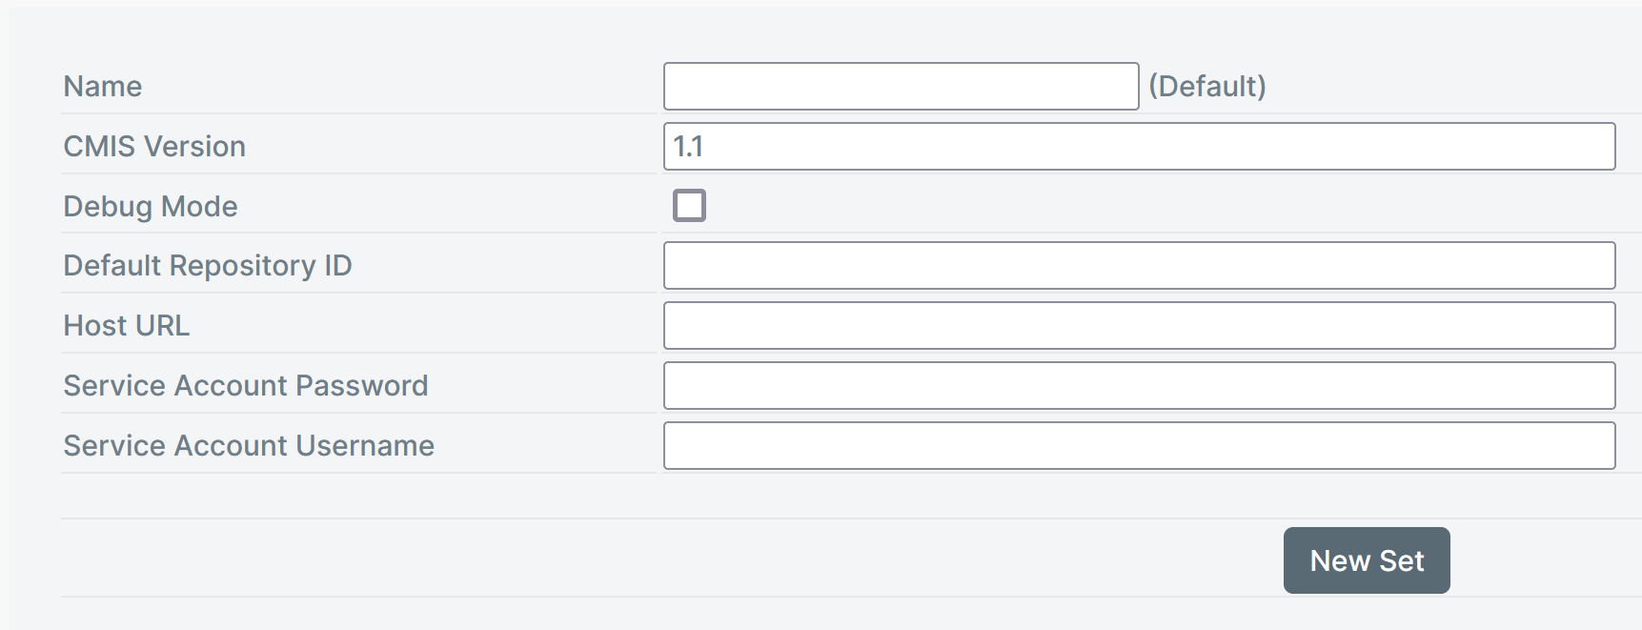
Task: Select the Default Repository ID text box
Action: point(1139,266)
